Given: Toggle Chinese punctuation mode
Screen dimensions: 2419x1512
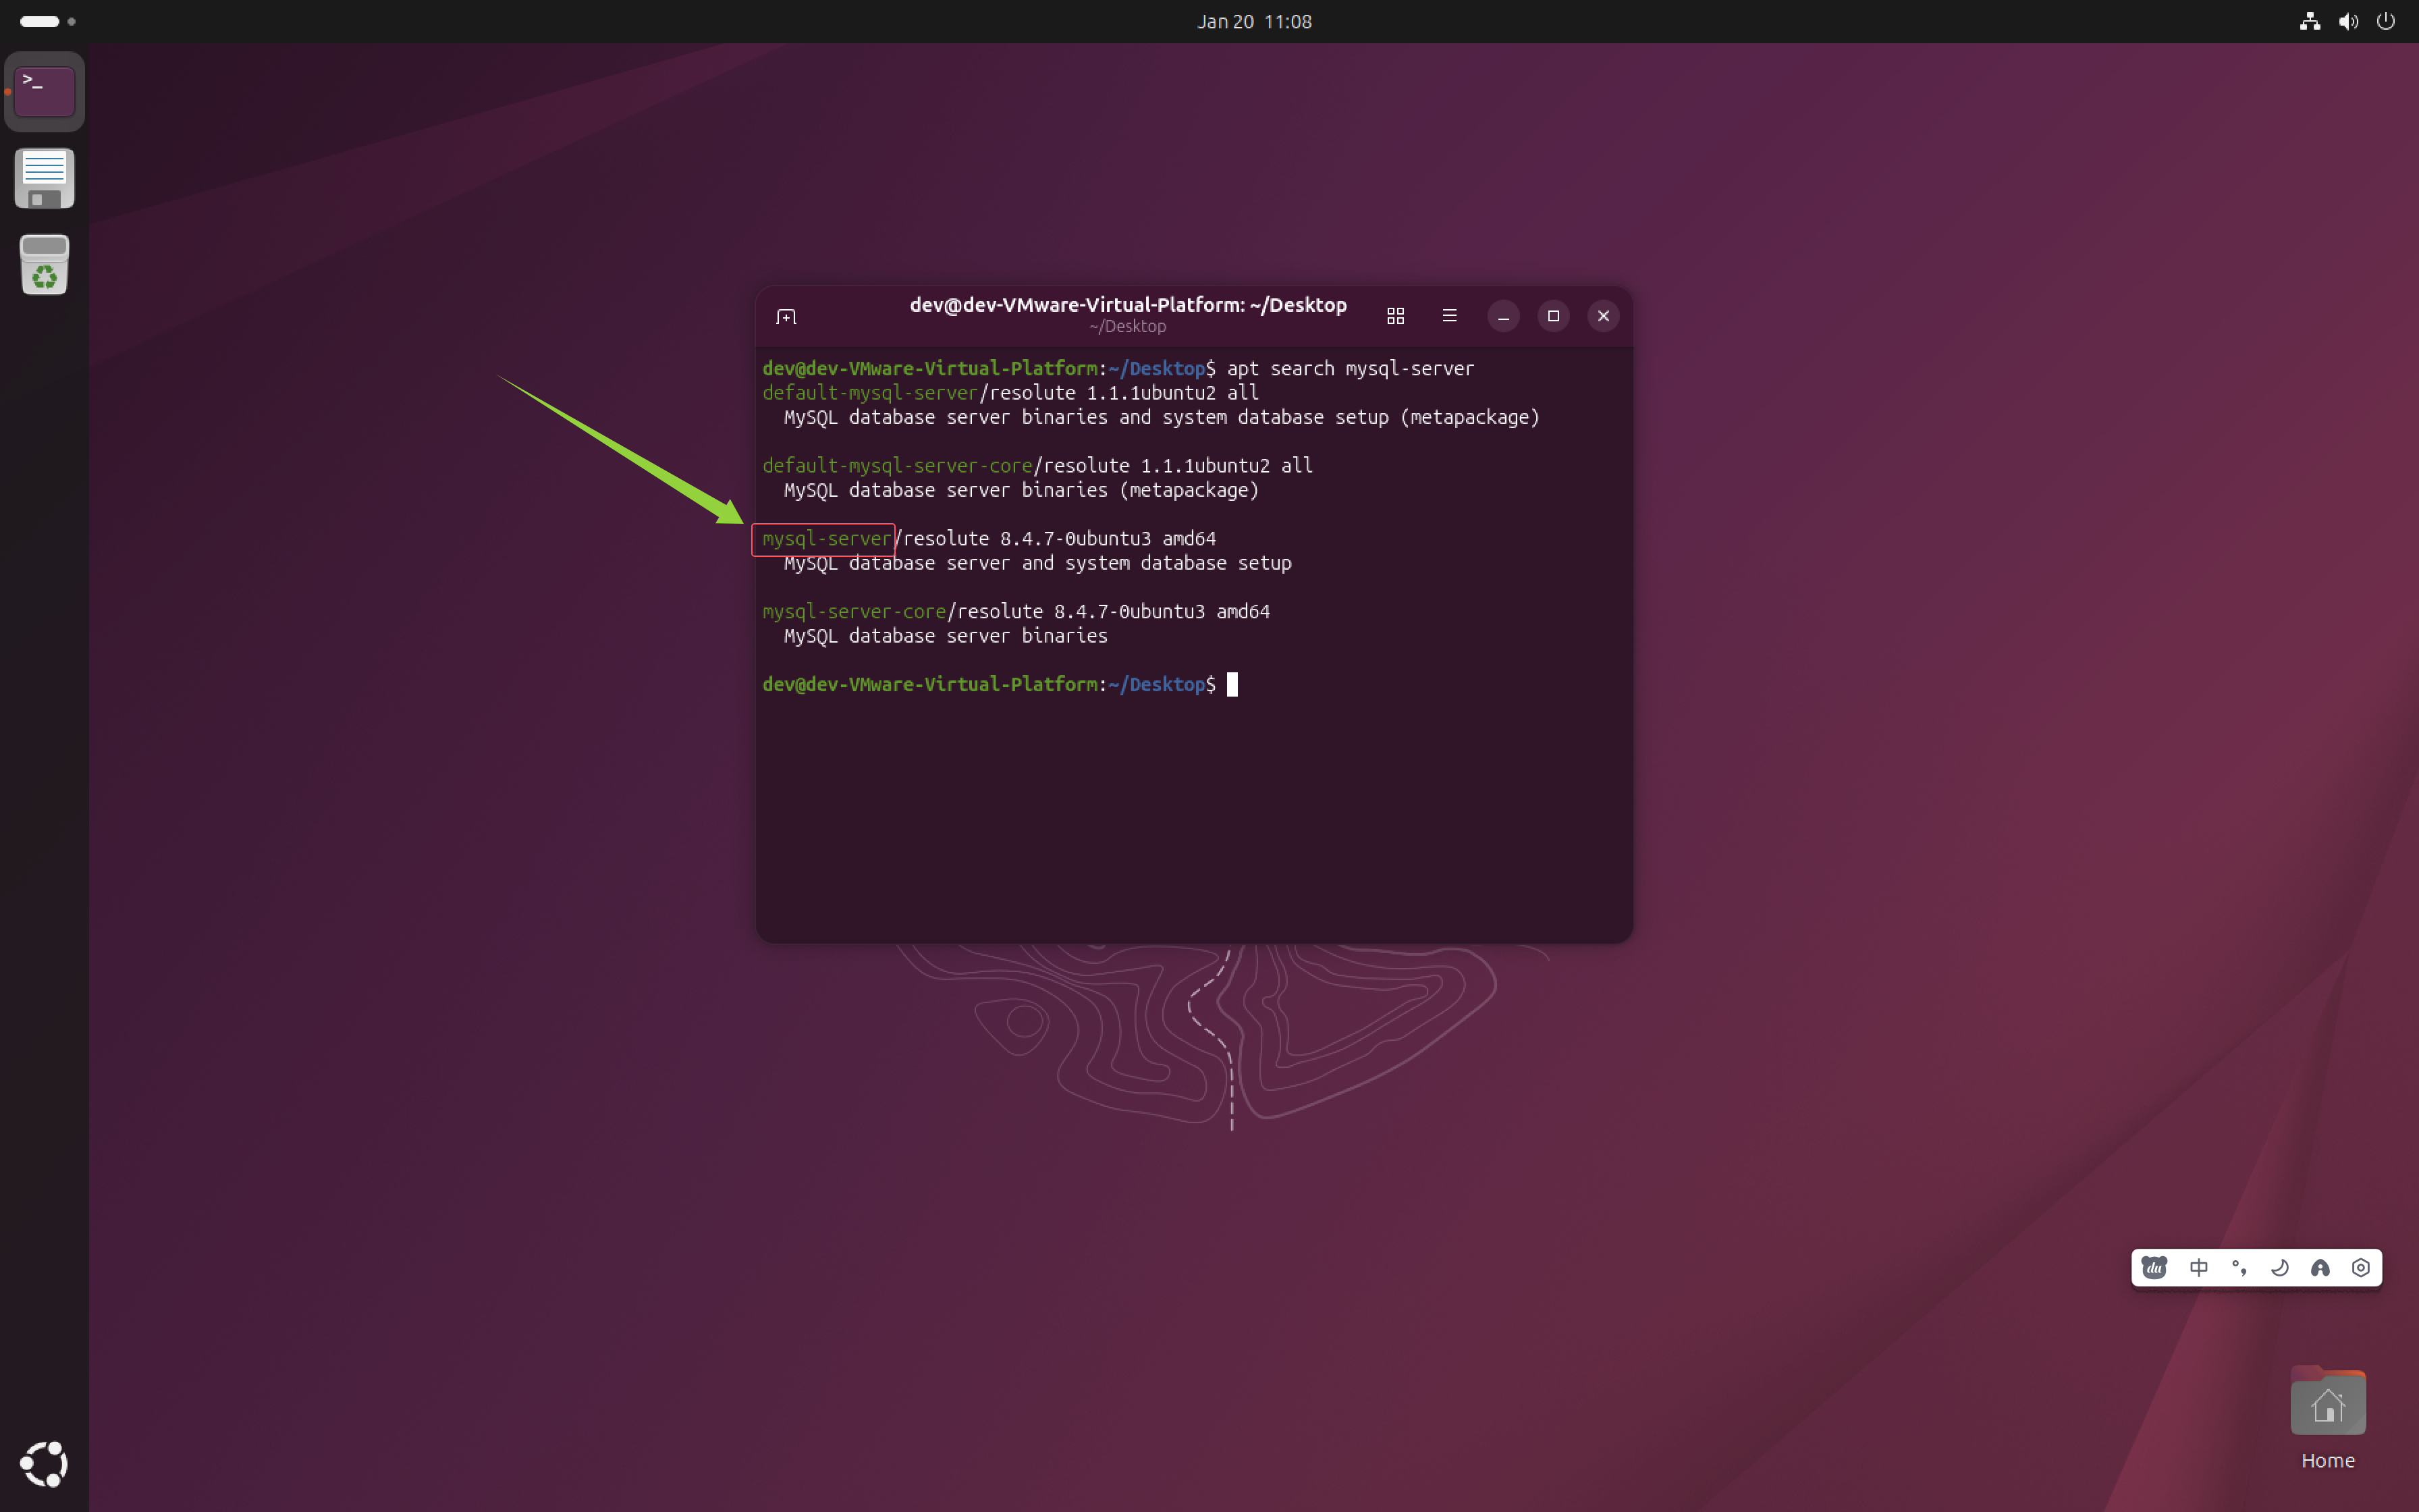Looking at the screenshot, I should click(2239, 1268).
